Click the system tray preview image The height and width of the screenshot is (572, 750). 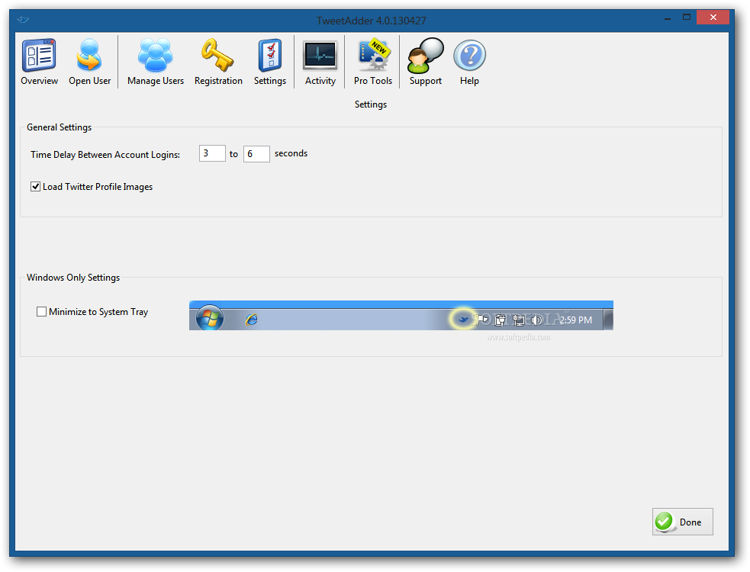coord(401,316)
